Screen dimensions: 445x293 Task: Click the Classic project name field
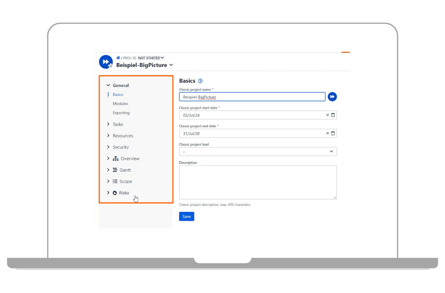point(252,97)
